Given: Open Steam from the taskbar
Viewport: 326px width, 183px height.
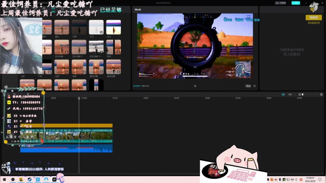Looking at the screenshot, I should click(29, 179).
